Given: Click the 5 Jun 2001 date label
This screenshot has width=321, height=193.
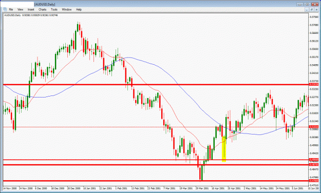Looking at the screenshot, I should [297, 188].
